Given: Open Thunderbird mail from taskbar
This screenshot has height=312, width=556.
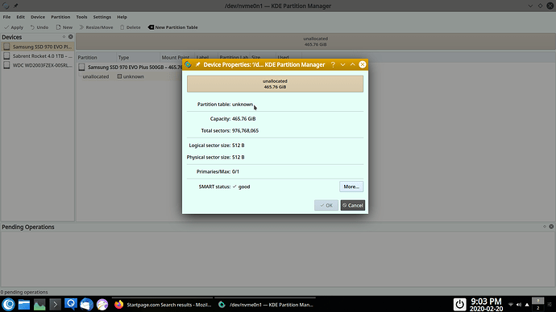Looking at the screenshot, I should [86, 304].
